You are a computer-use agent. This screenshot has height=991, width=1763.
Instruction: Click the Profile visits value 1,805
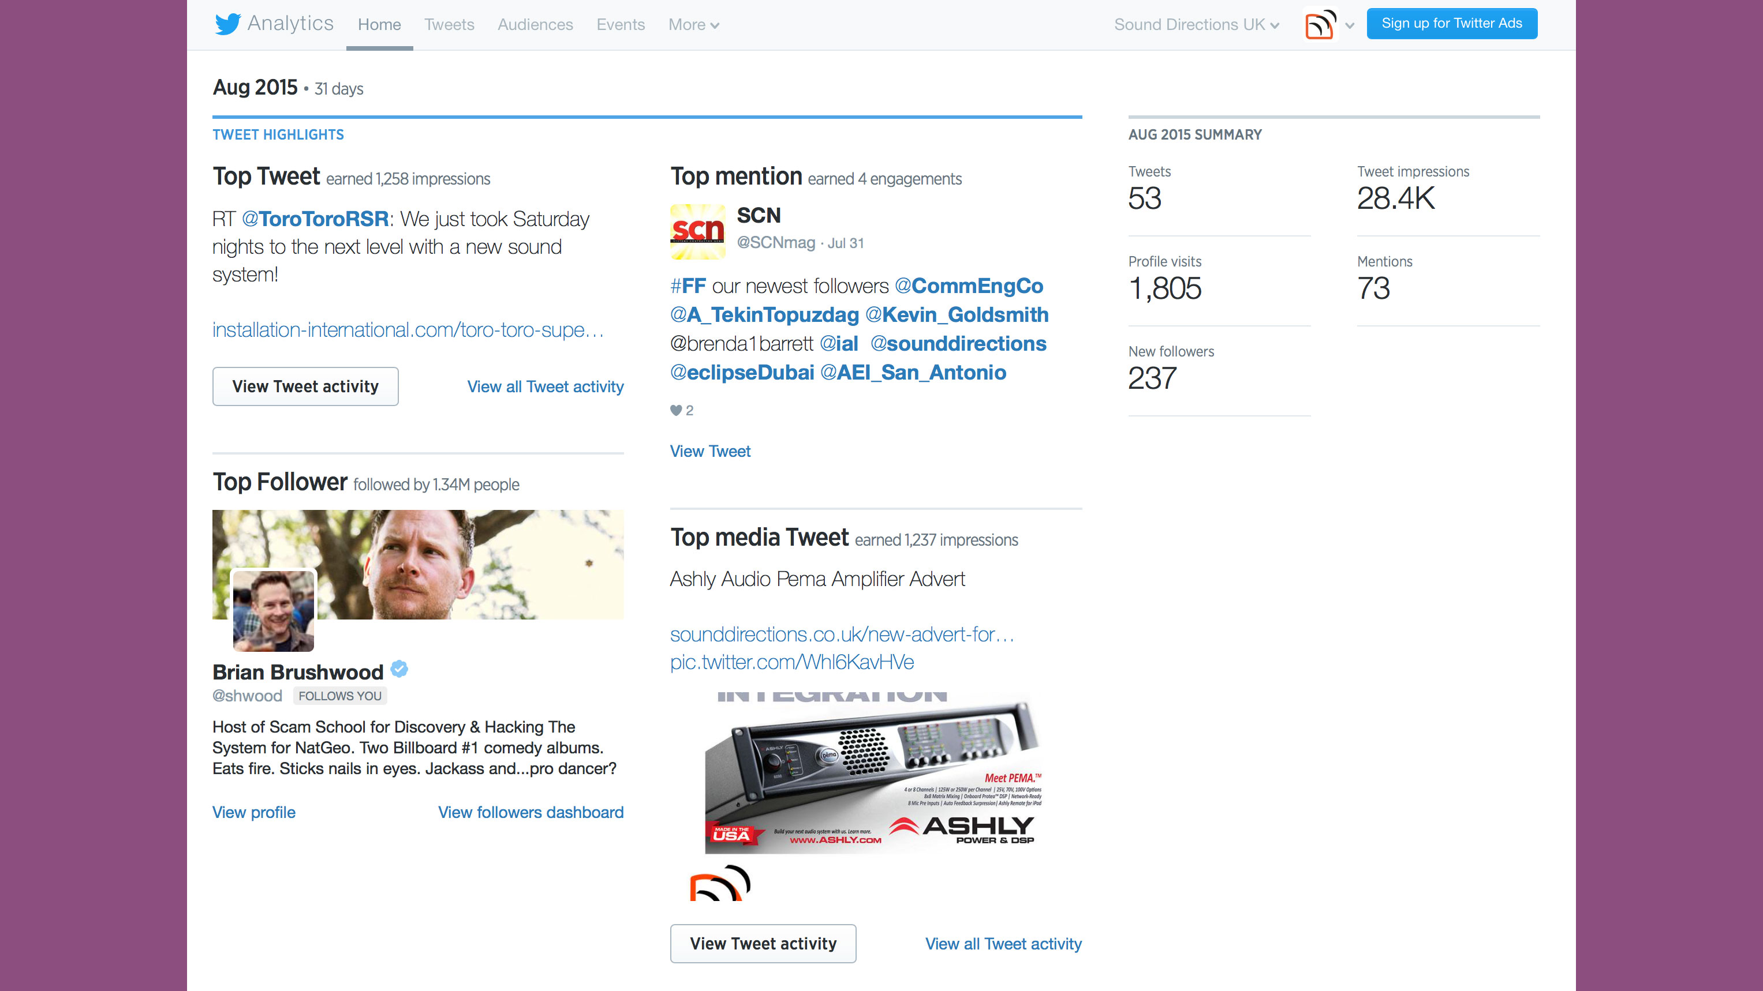1165,288
